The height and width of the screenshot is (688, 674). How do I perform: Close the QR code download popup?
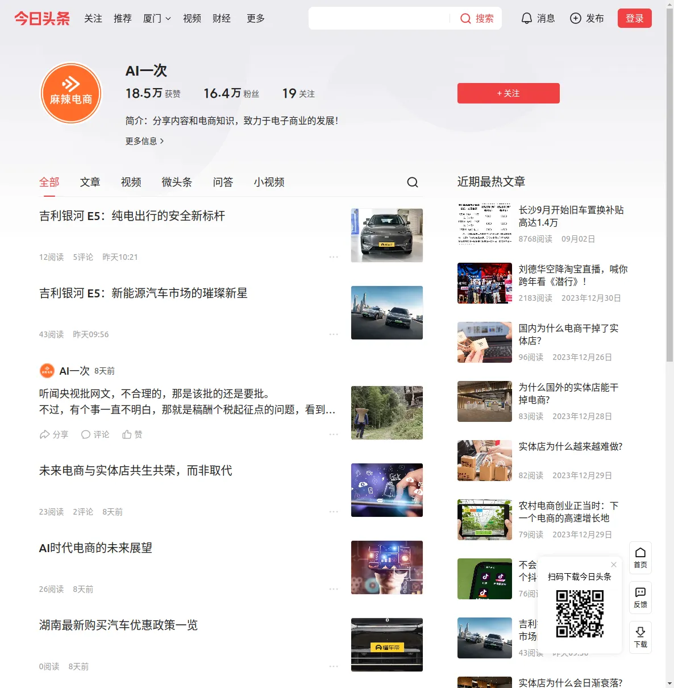(x=614, y=565)
